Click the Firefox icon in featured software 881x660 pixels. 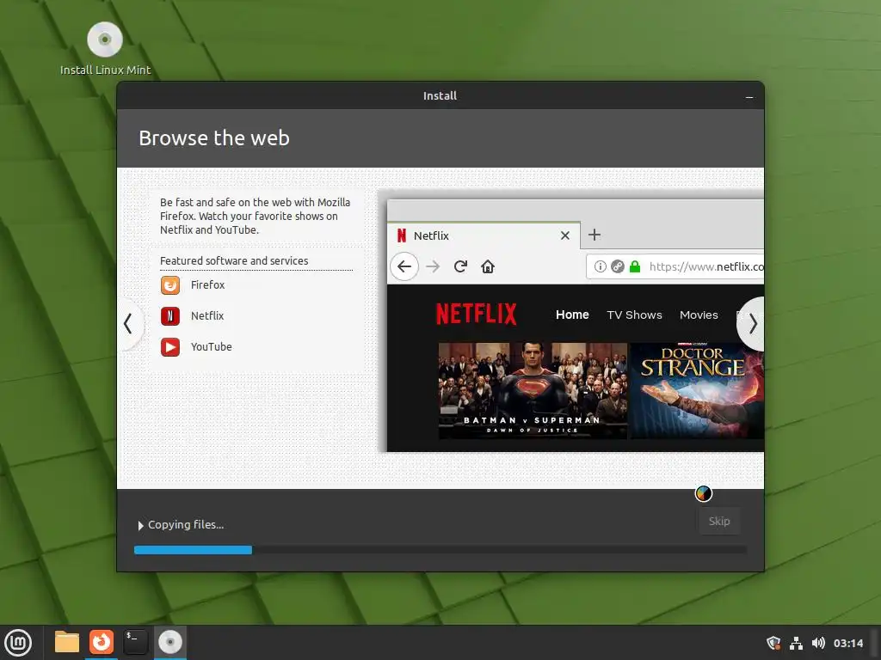170,285
